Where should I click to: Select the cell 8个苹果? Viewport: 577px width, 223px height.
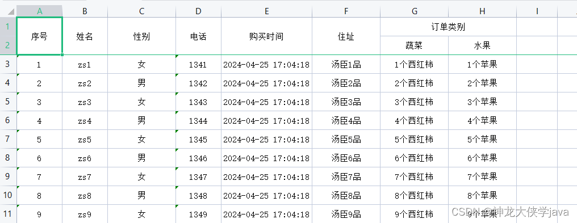coord(482,196)
